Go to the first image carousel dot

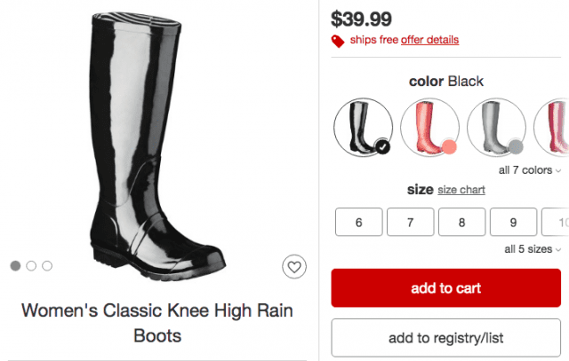pos(15,266)
